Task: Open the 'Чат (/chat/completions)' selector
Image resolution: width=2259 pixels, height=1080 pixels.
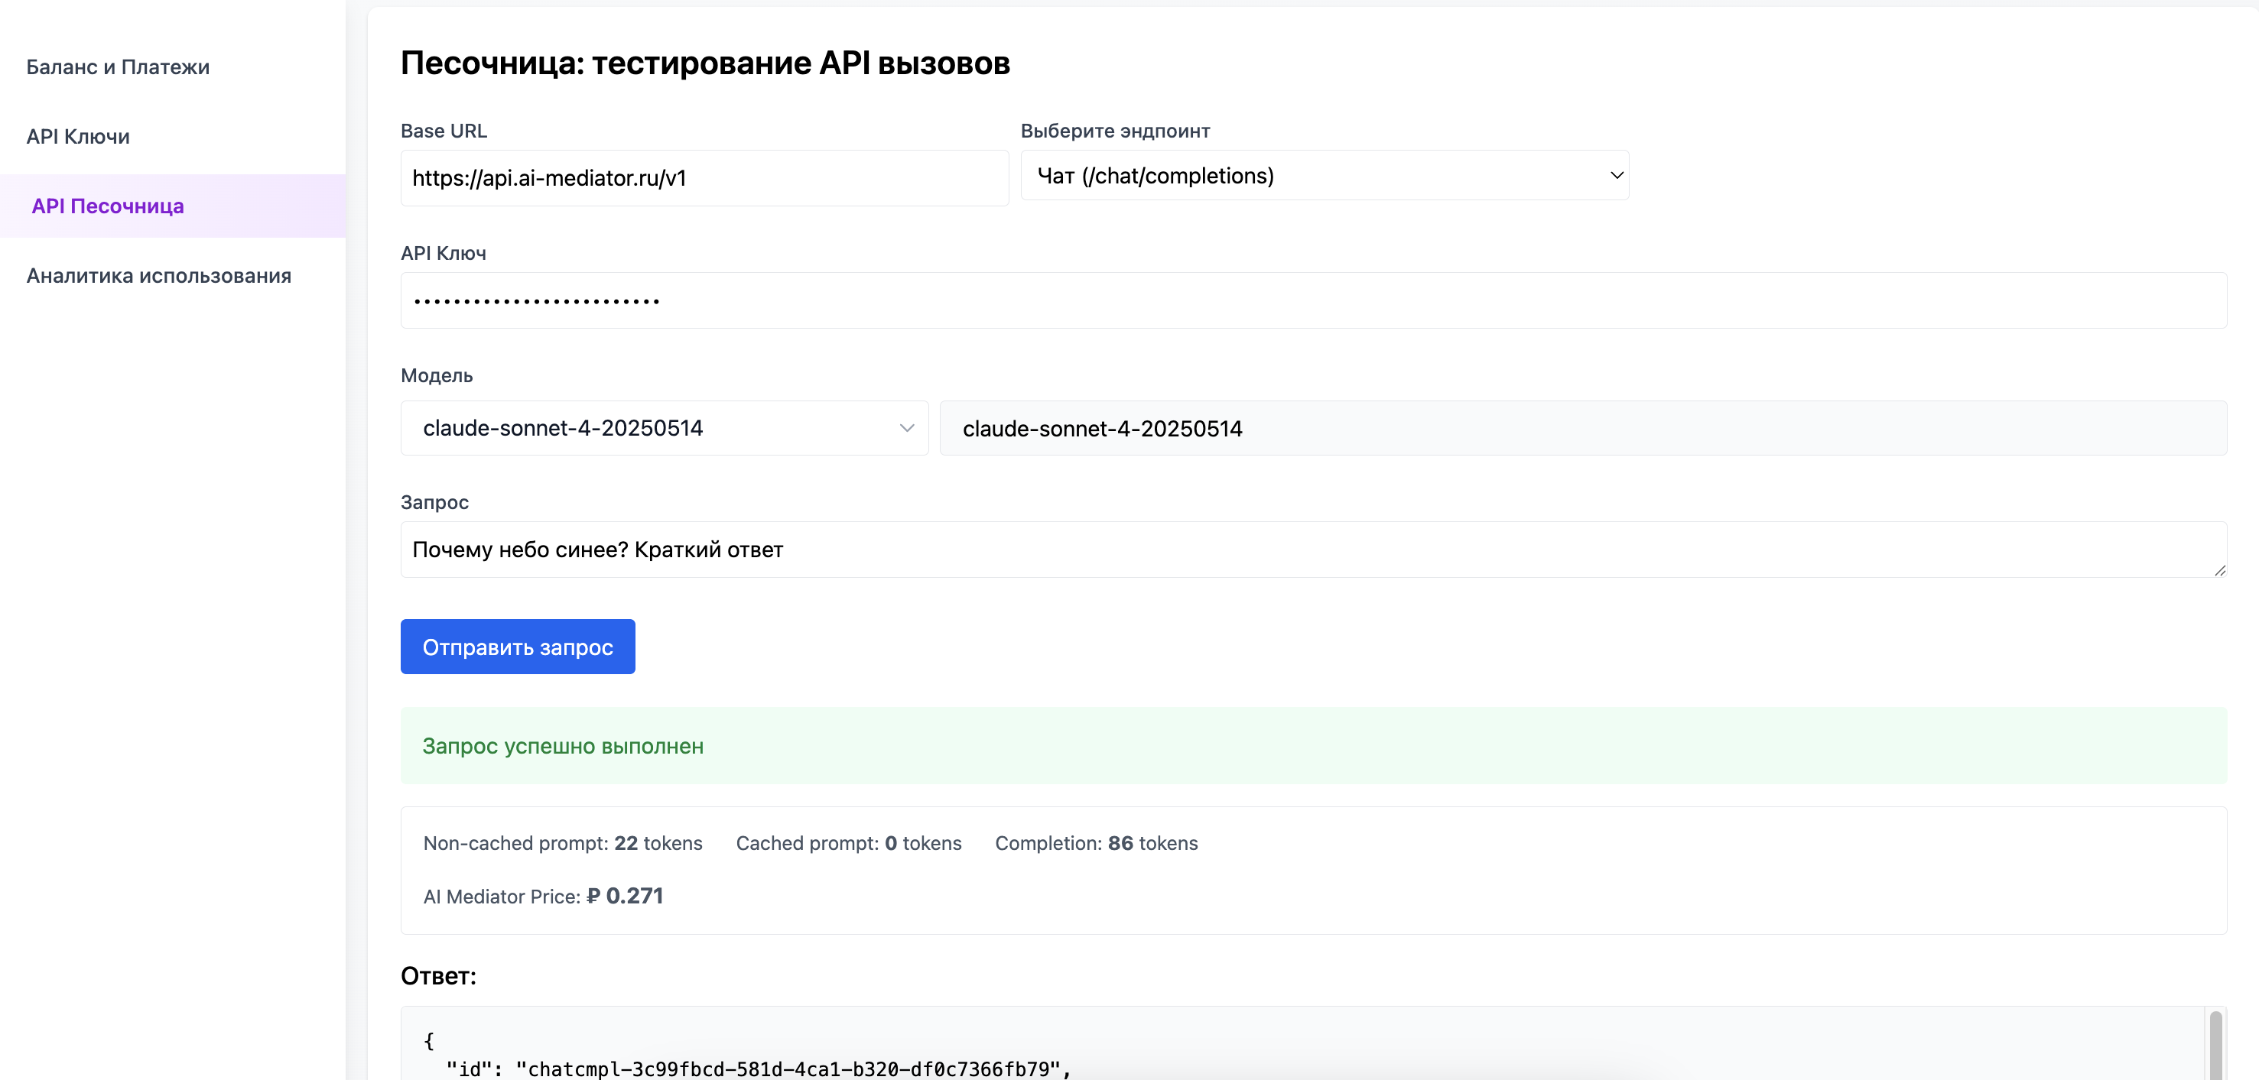Action: [1325, 175]
